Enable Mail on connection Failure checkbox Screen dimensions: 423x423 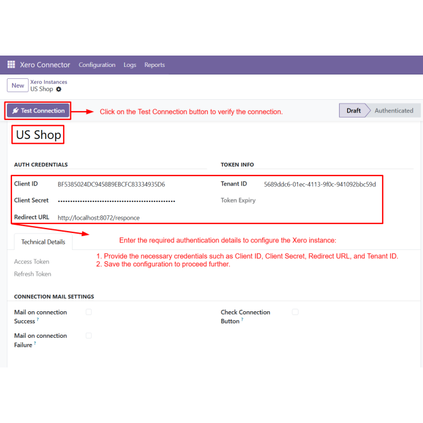pyautogui.click(x=89, y=335)
